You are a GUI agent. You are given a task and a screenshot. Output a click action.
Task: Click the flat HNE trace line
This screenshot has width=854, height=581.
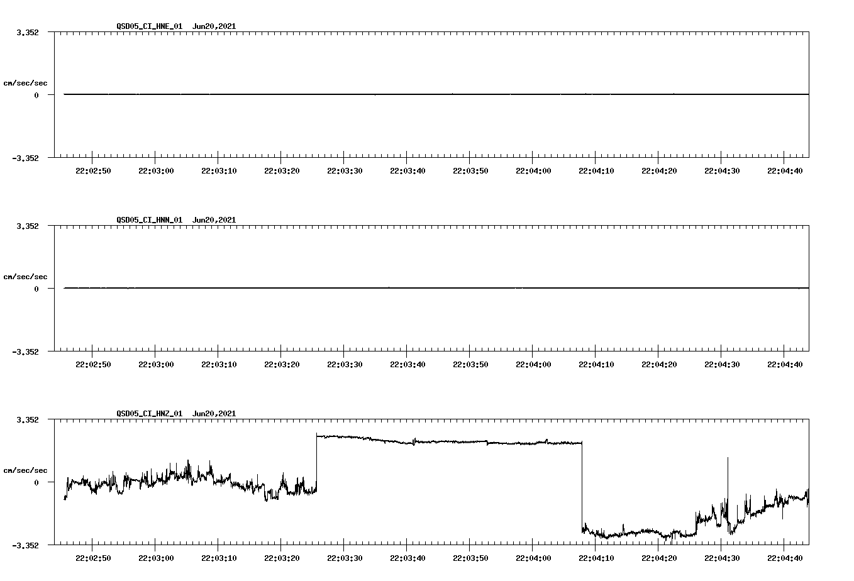[436, 94]
